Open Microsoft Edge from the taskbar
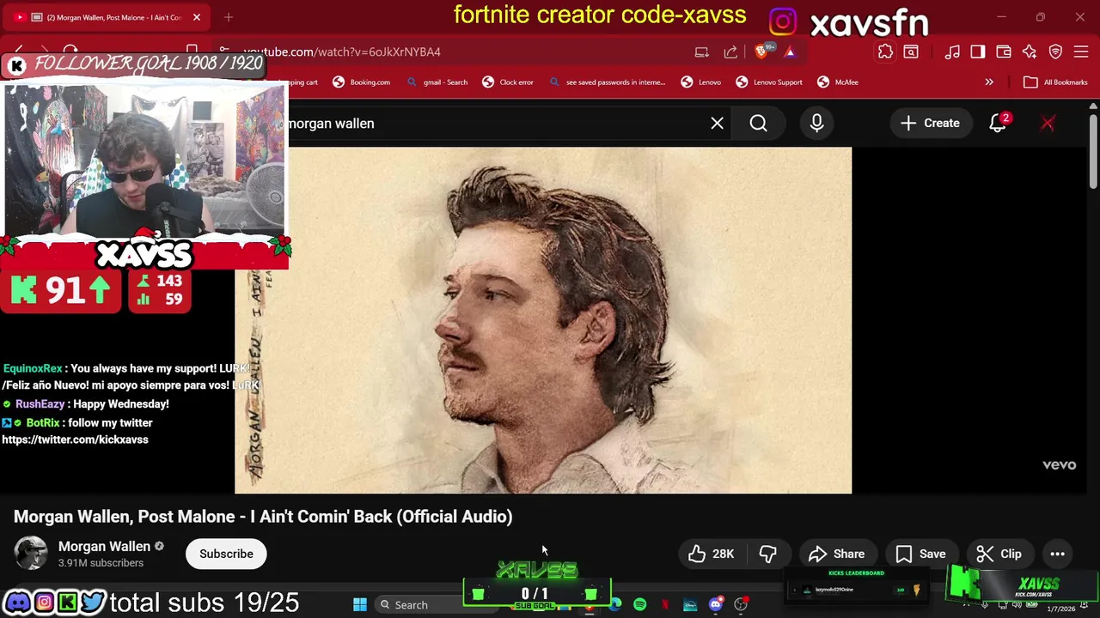Viewport: 1100px width, 618px height. coord(615,605)
